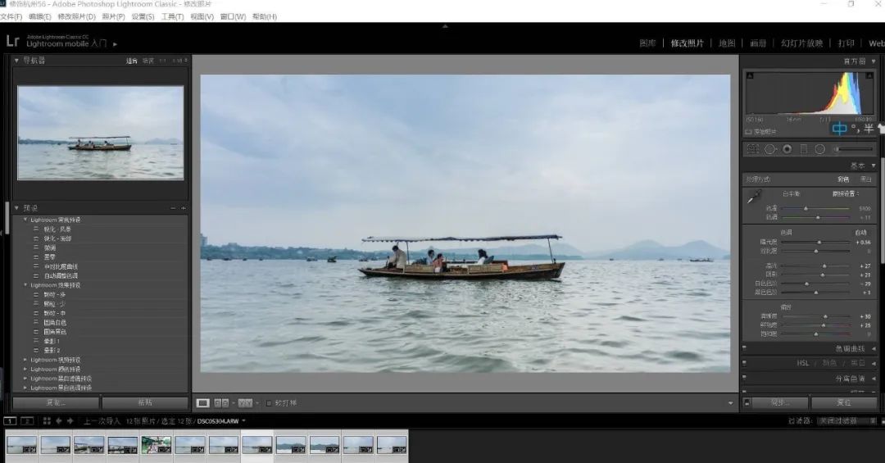Open the 工具(T) menu

click(x=173, y=16)
